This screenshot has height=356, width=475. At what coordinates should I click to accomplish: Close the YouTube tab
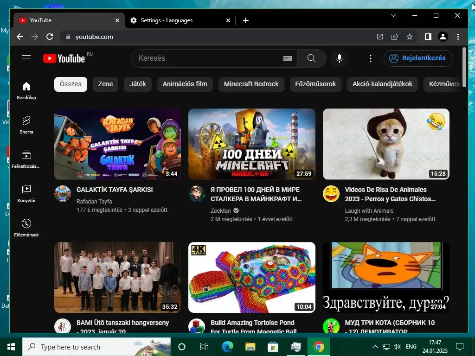click(117, 20)
